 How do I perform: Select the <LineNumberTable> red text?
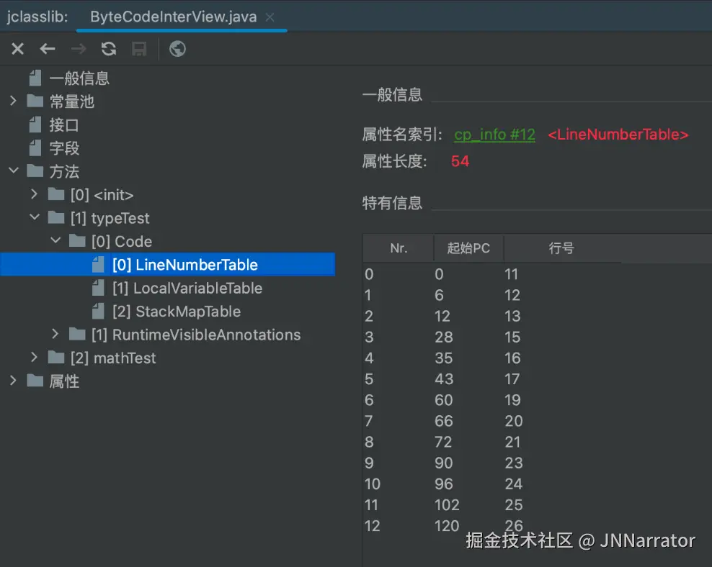618,135
